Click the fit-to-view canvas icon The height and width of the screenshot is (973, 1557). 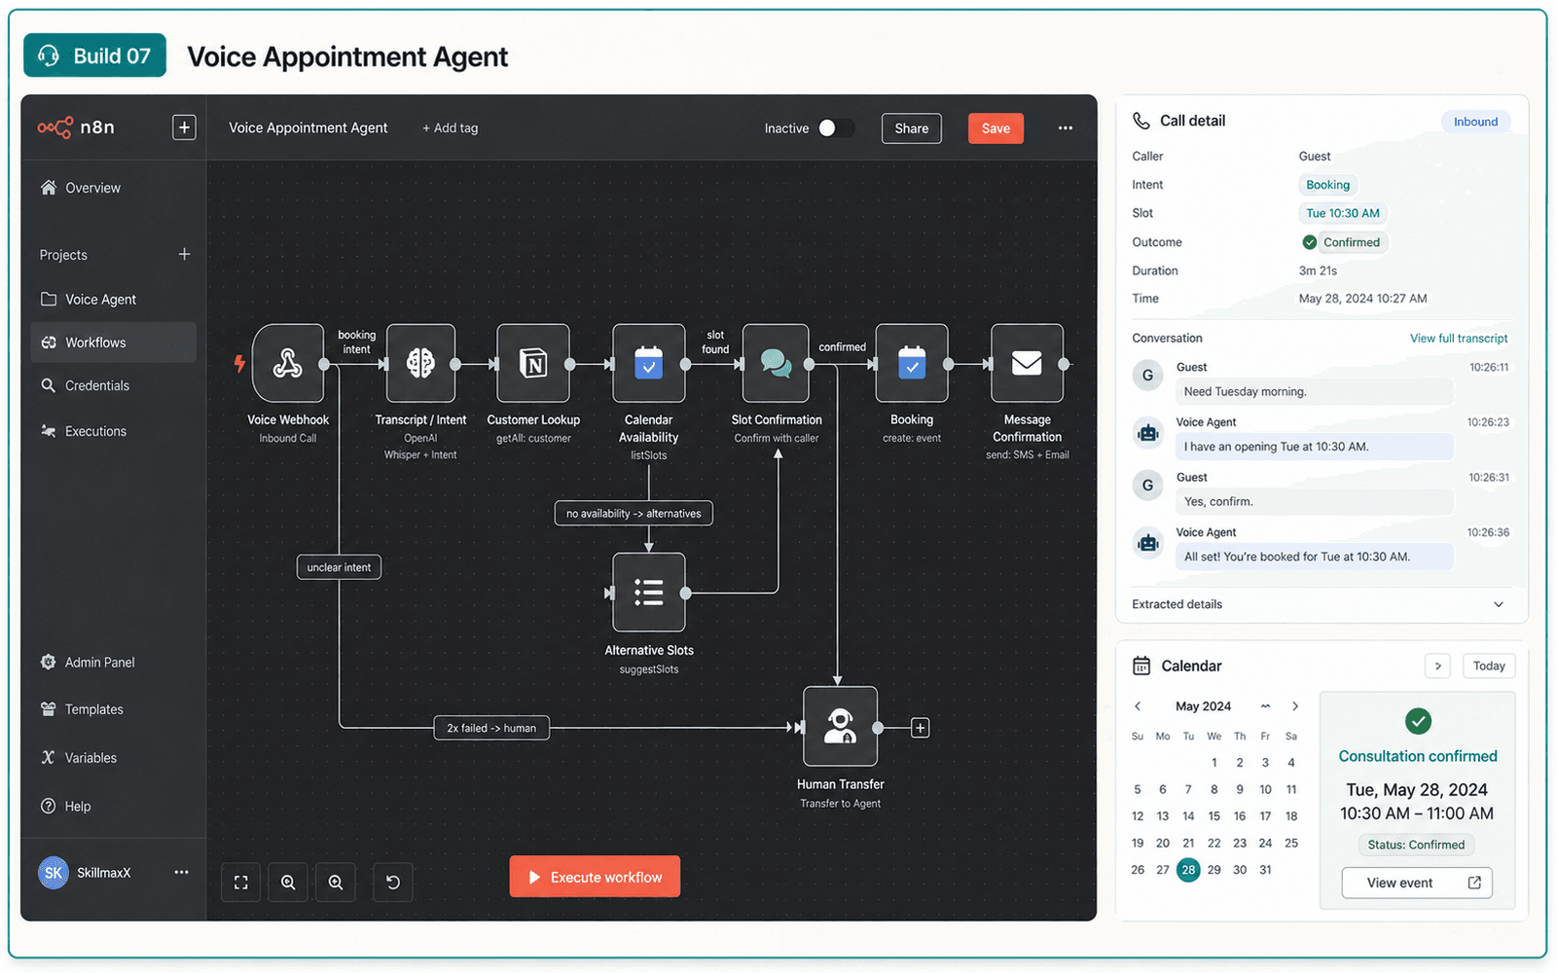240,883
